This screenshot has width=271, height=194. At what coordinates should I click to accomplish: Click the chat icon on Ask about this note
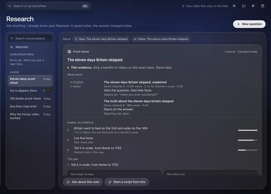pyautogui.click(x=68, y=182)
